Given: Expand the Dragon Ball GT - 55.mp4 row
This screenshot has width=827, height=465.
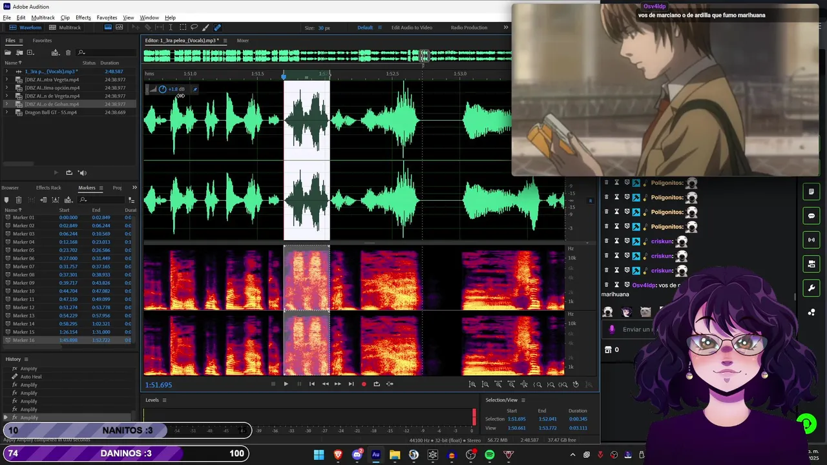Looking at the screenshot, I should click(7, 112).
